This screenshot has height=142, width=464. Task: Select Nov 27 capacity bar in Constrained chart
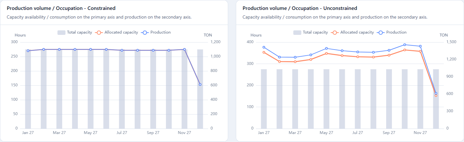185,89
